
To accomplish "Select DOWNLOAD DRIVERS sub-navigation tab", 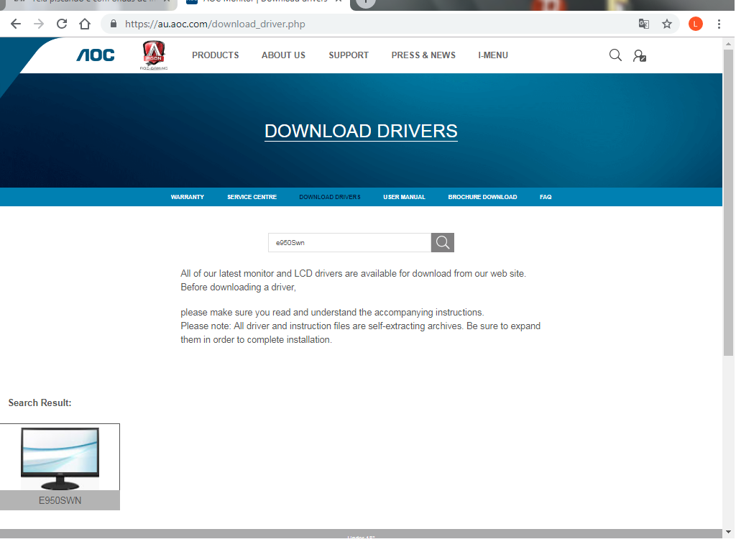I will (x=330, y=197).
